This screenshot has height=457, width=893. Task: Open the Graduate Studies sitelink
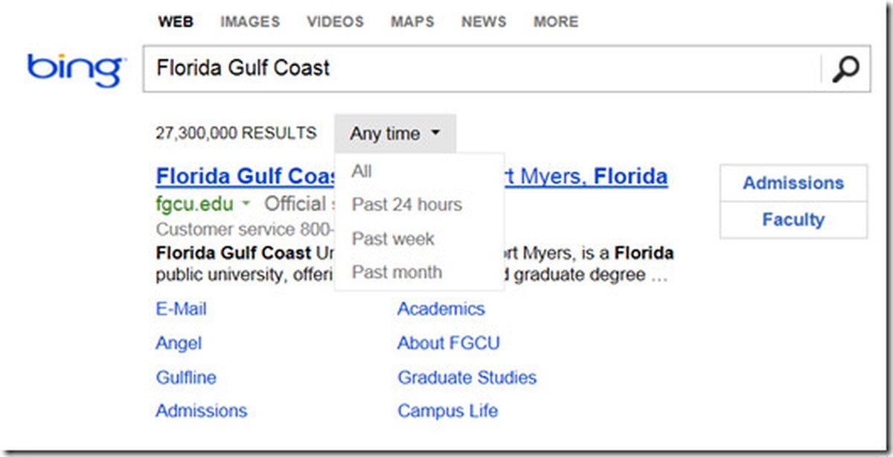(467, 377)
